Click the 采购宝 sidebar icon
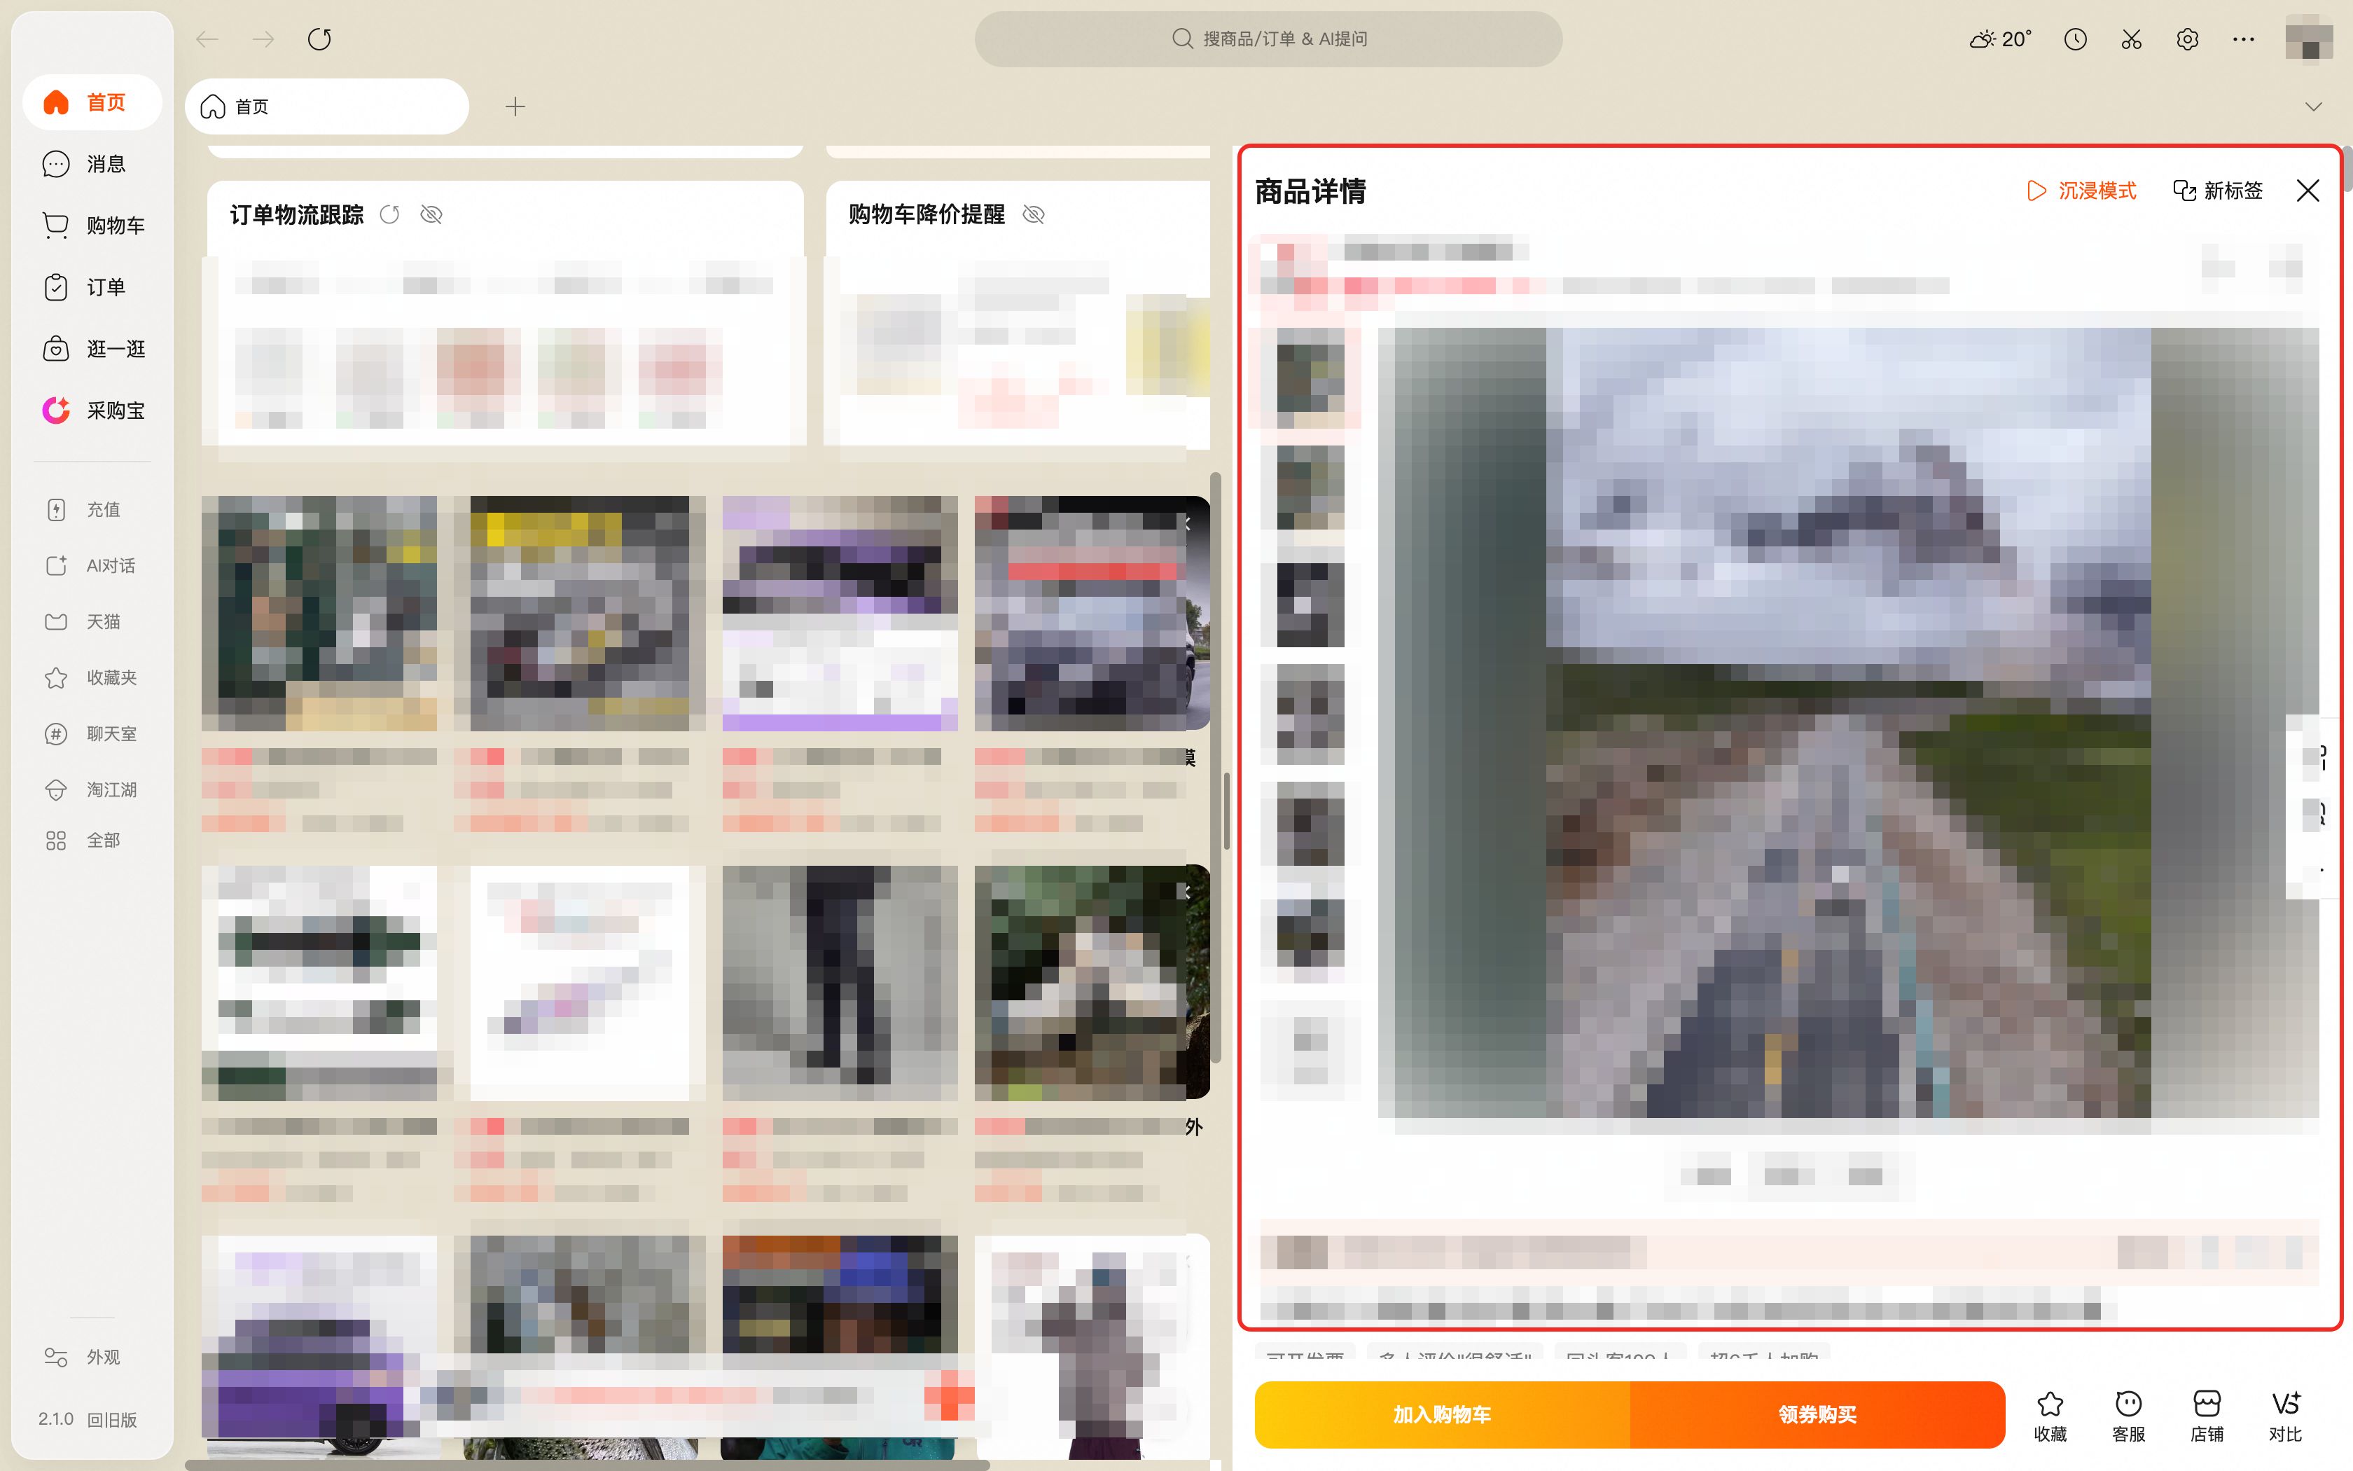The height and width of the screenshot is (1471, 2353). [57, 410]
